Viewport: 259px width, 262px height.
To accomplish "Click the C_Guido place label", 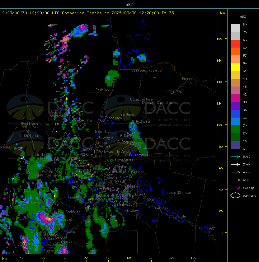I will [38, 155].
